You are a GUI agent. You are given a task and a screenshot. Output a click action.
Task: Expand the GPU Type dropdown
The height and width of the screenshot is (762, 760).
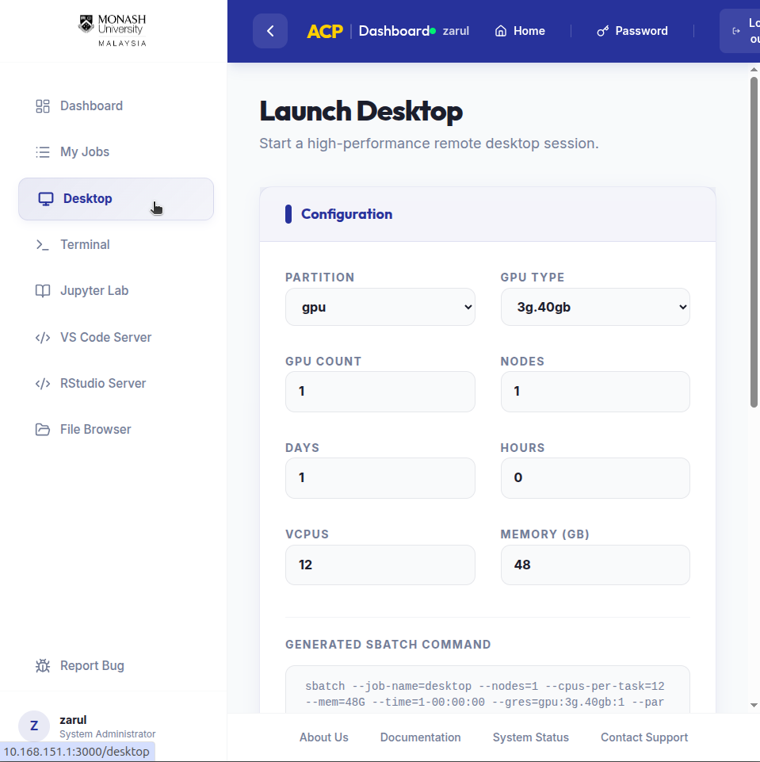pos(595,307)
